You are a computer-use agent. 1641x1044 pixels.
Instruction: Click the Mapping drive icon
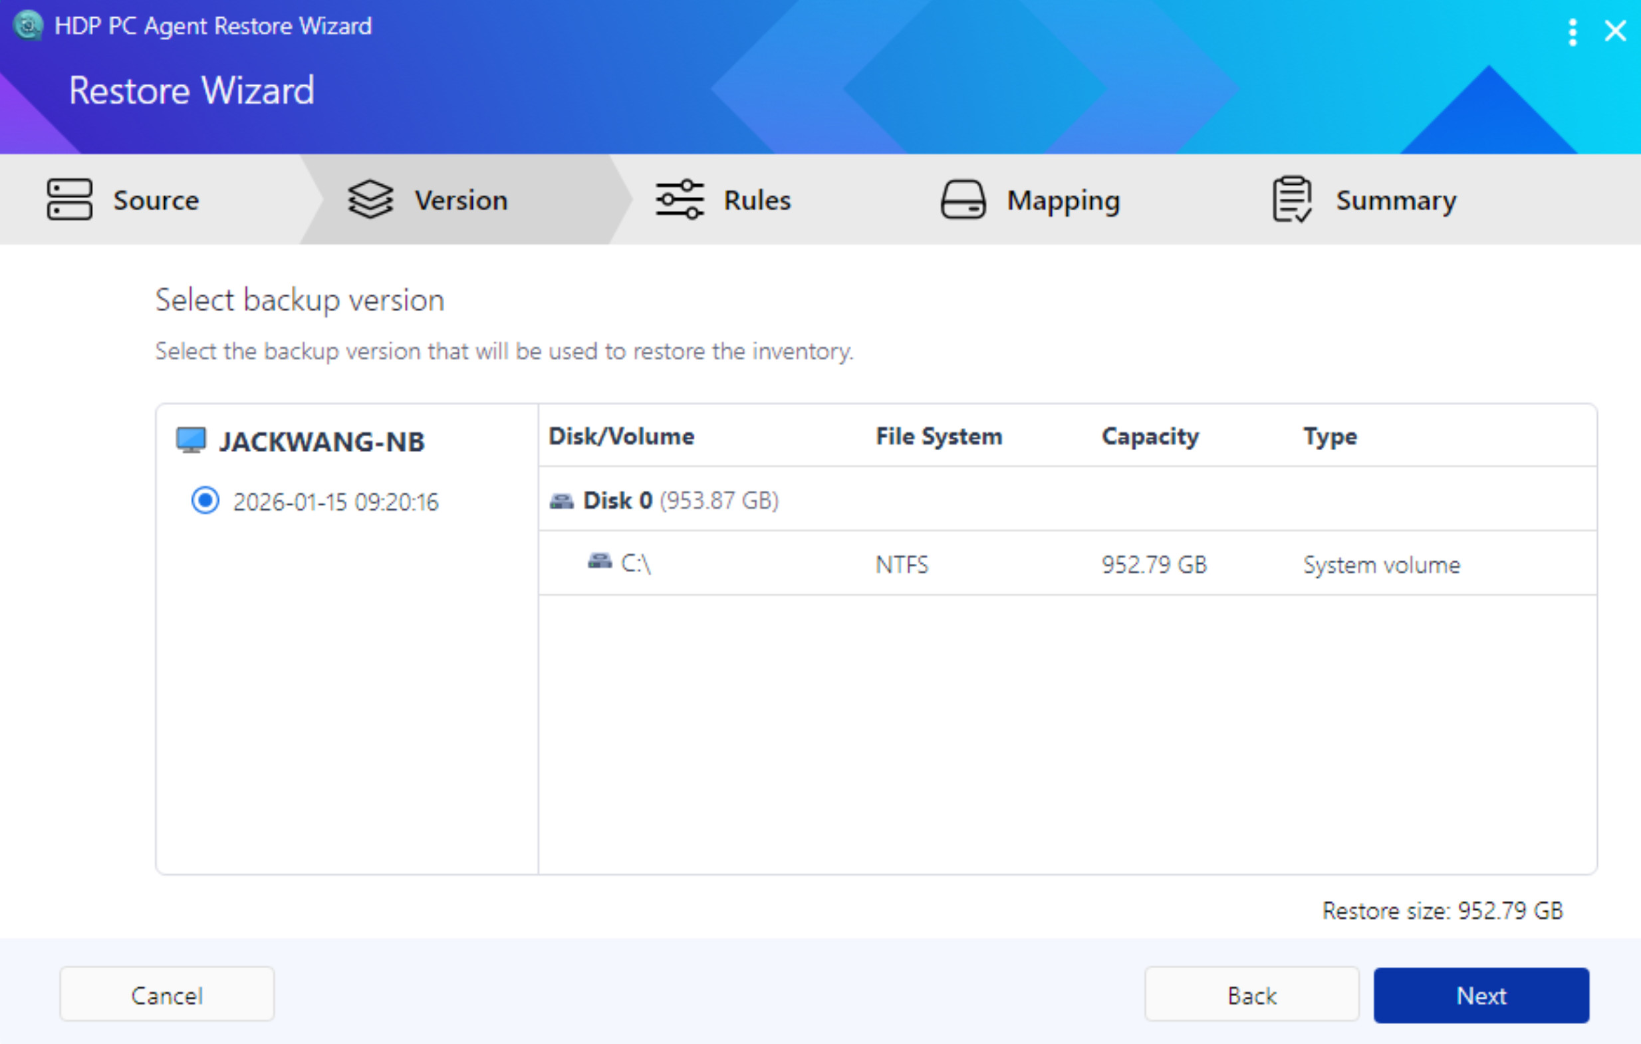pyautogui.click(x=962, y=199)
